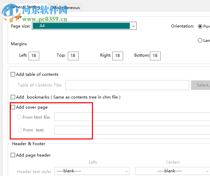Switch to the Miscellaneous tab
Viewport: 210px width, 176px height.
[x=65, y=8]
